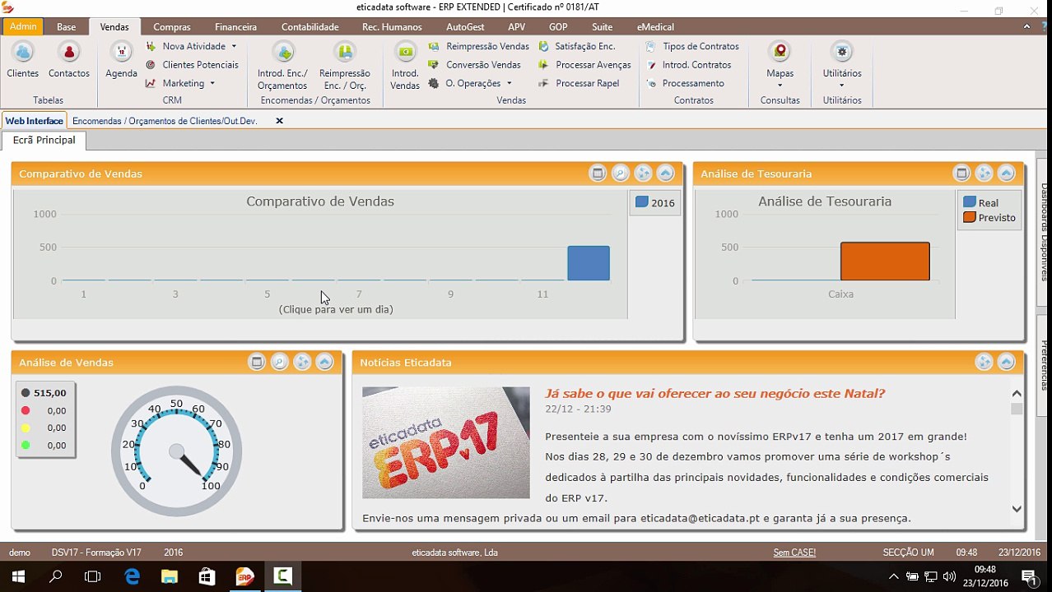
Task: Click the blue month 12 sales bar
Action: coord(589,263)
